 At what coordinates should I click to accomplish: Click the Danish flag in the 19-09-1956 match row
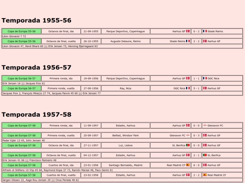tap(188, 78)
